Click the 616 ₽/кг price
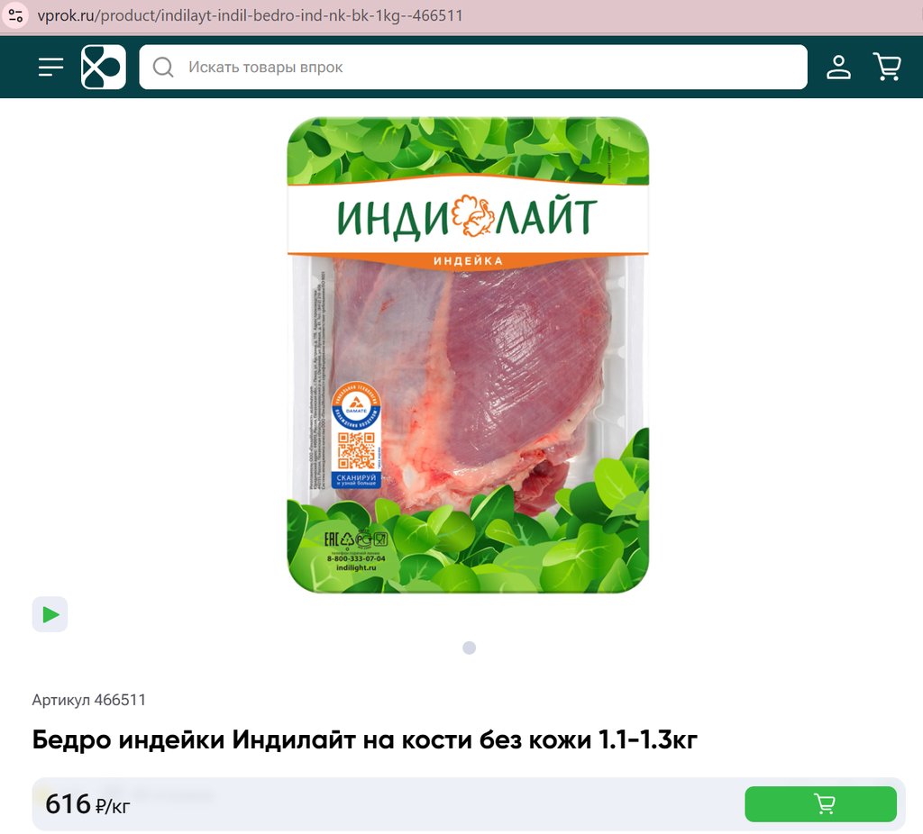This screenshot has width=923, height=834. 87,804
